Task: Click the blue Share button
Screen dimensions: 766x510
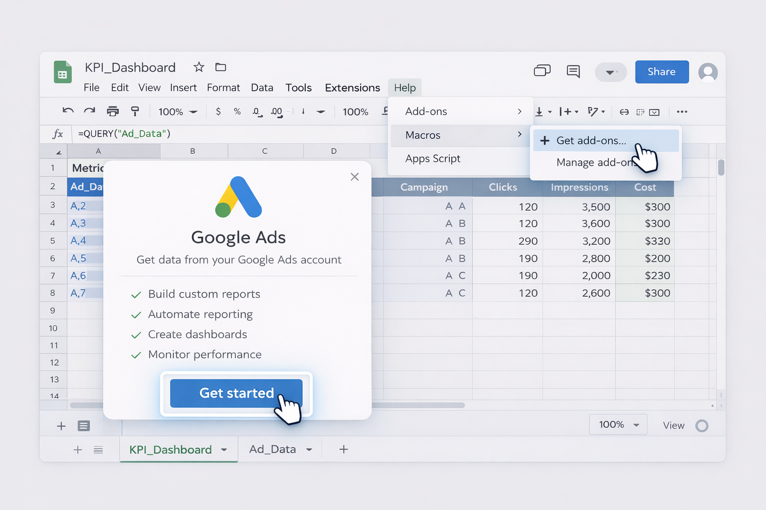Action: [662, 72]
